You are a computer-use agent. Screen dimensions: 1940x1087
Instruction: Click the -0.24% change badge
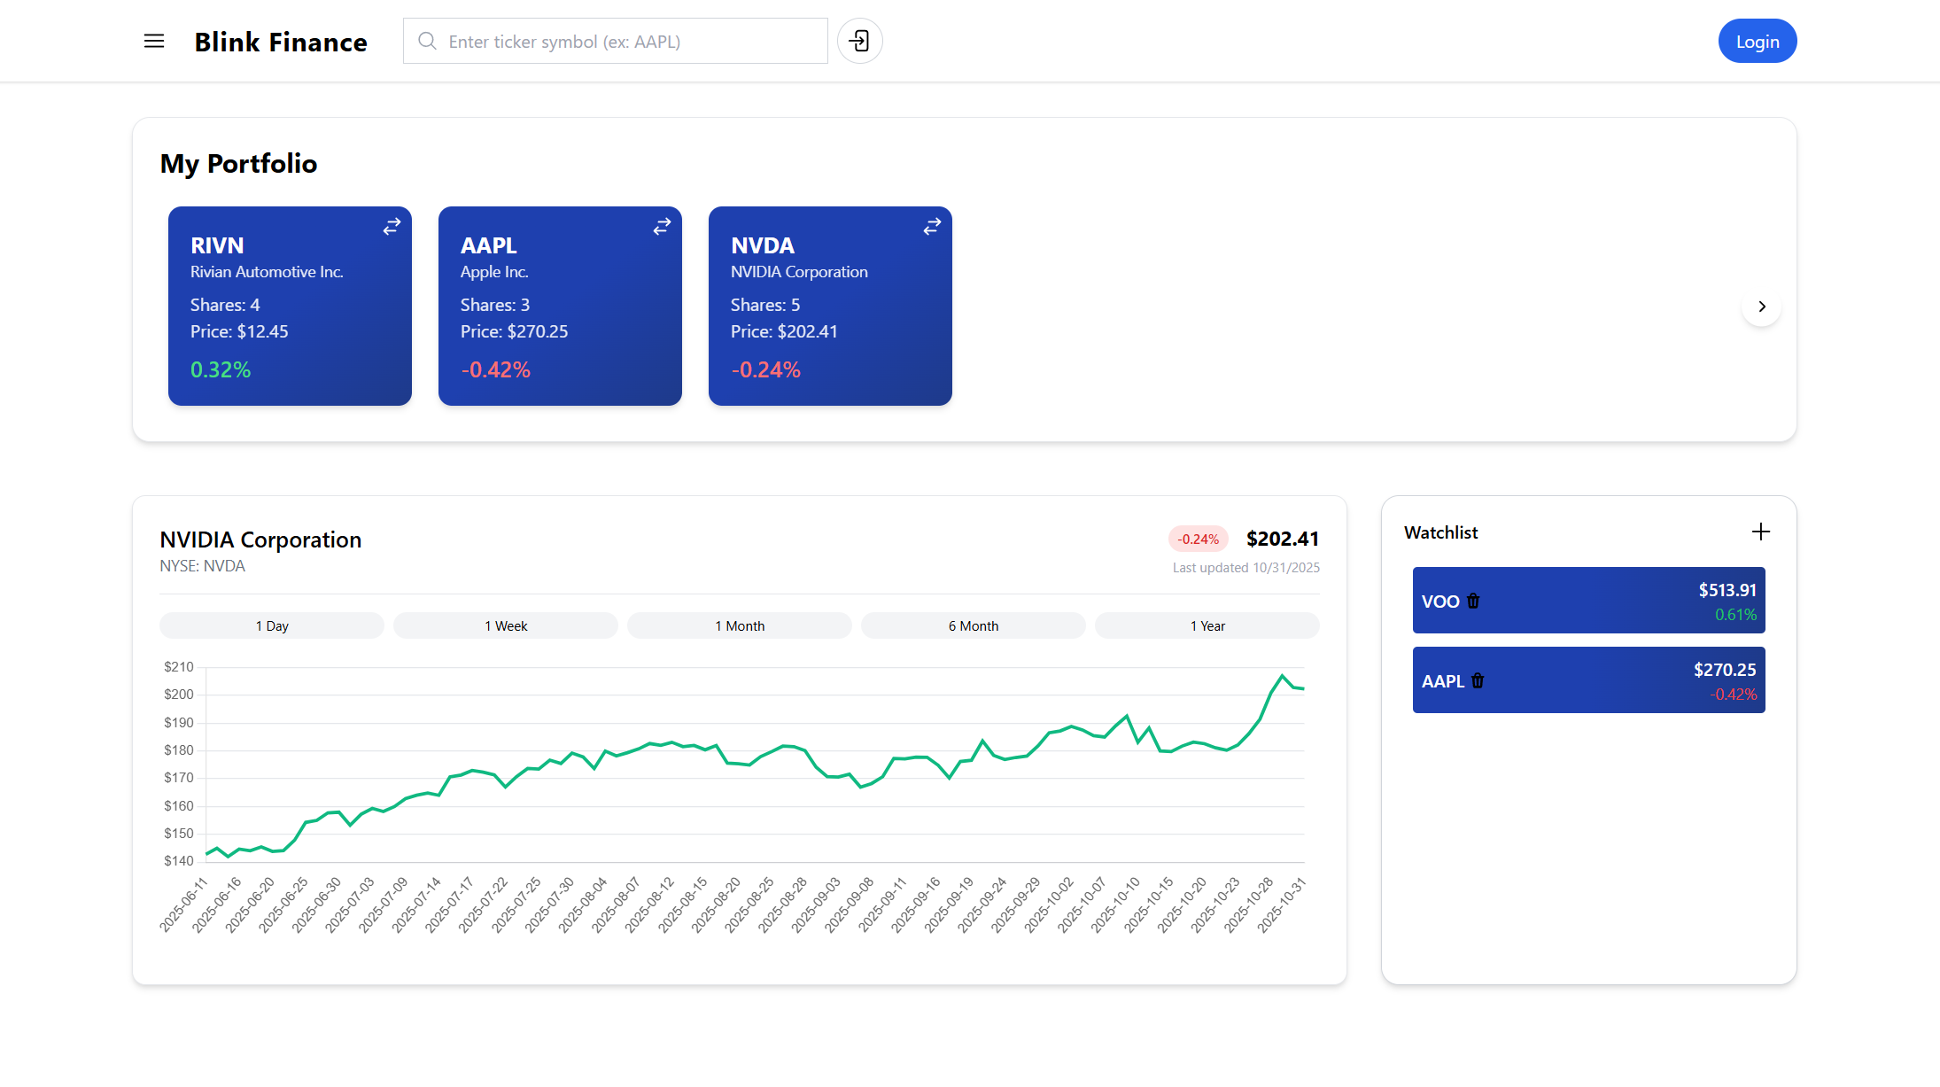(1198, 538)
